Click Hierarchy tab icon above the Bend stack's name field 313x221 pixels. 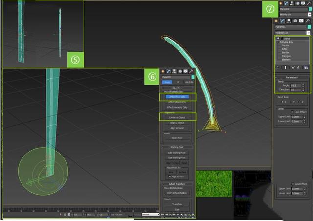click(289, 21)
